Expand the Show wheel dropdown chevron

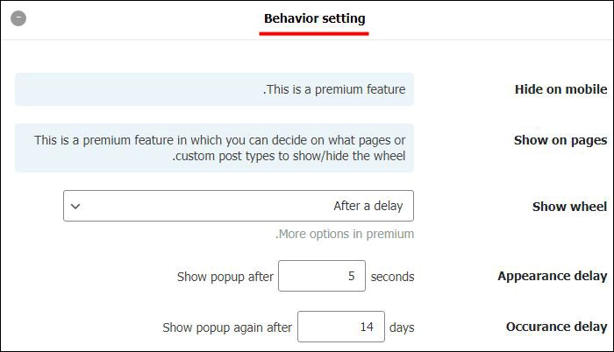(x=75, y=206)
